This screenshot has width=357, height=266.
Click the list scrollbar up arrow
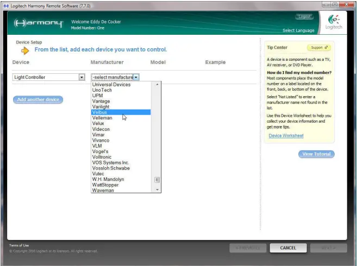point(157,85)
